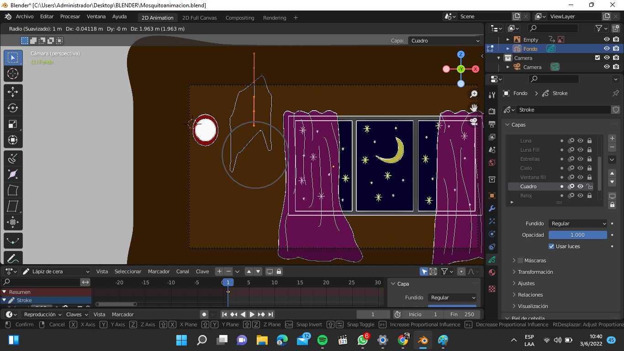Viewport: 624px width, 351px height.
Task: Select the box select tool in viewport toolbar
Action: (x=13, y=58)
